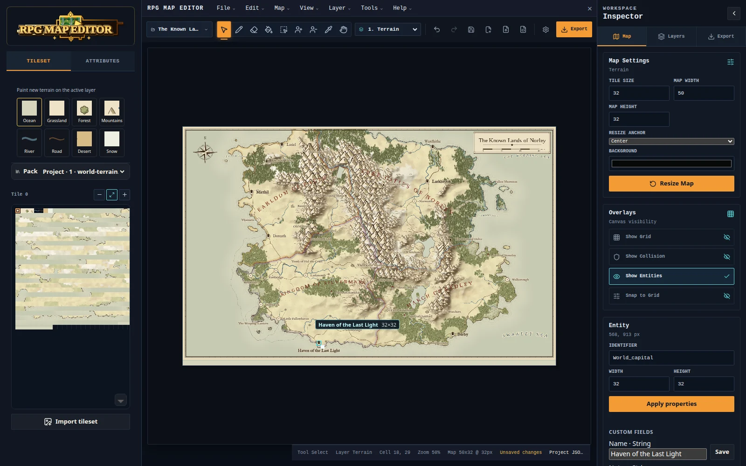Open The Known Lands map dropdown
This screenshot has width=746, height=466.
click(180, 29)
